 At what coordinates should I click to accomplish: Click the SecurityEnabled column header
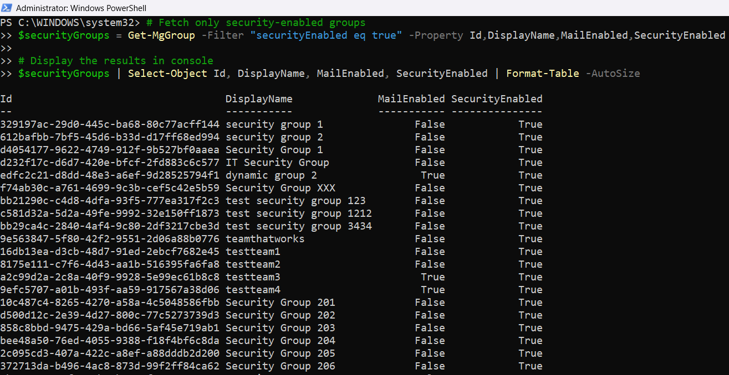tap(497, 99)
